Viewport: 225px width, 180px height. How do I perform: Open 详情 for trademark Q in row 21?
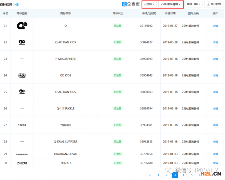click(215, 26)
